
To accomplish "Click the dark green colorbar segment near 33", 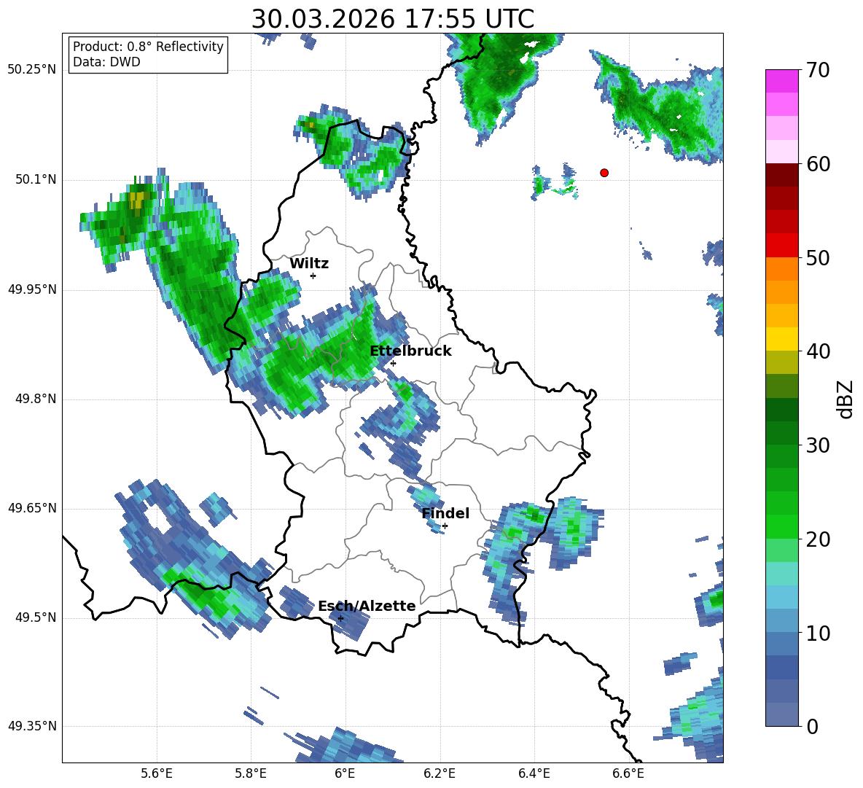I will tap(781, 410).
